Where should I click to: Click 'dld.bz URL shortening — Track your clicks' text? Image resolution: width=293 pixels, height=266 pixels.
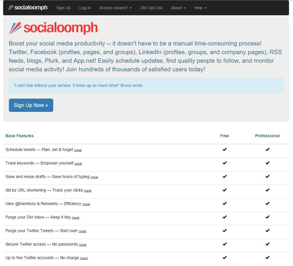[44, 190]
